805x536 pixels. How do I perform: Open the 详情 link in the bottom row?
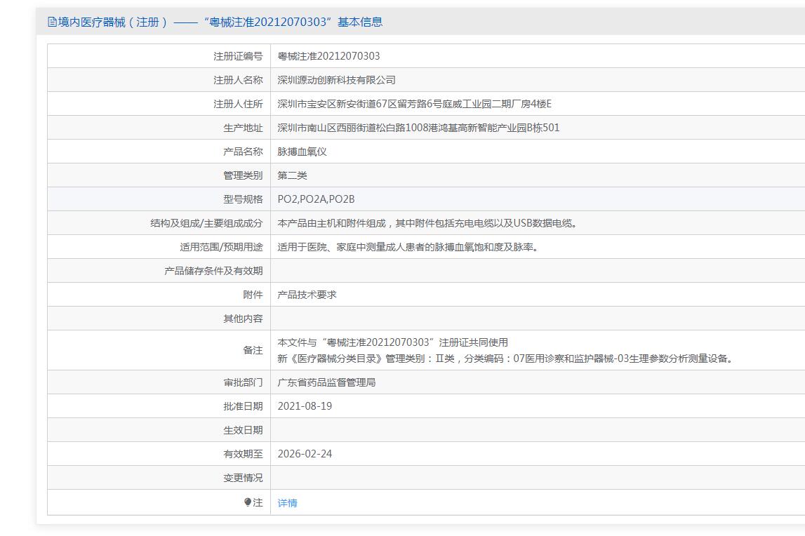[x=287, y=503]
